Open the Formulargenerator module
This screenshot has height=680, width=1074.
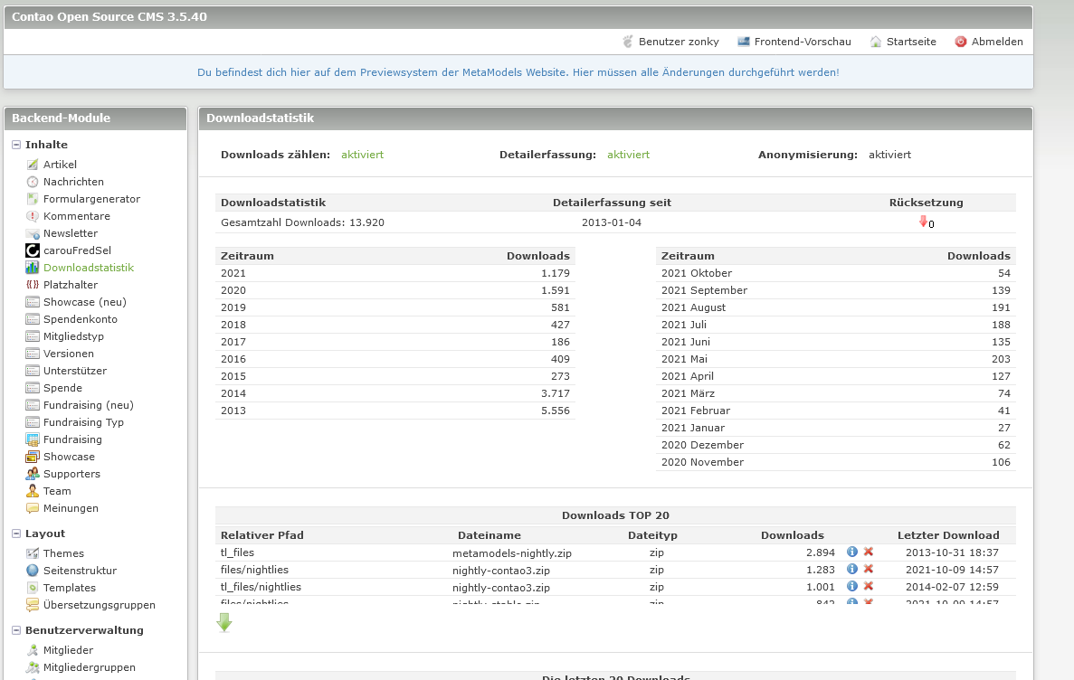[x=91, y=199]
